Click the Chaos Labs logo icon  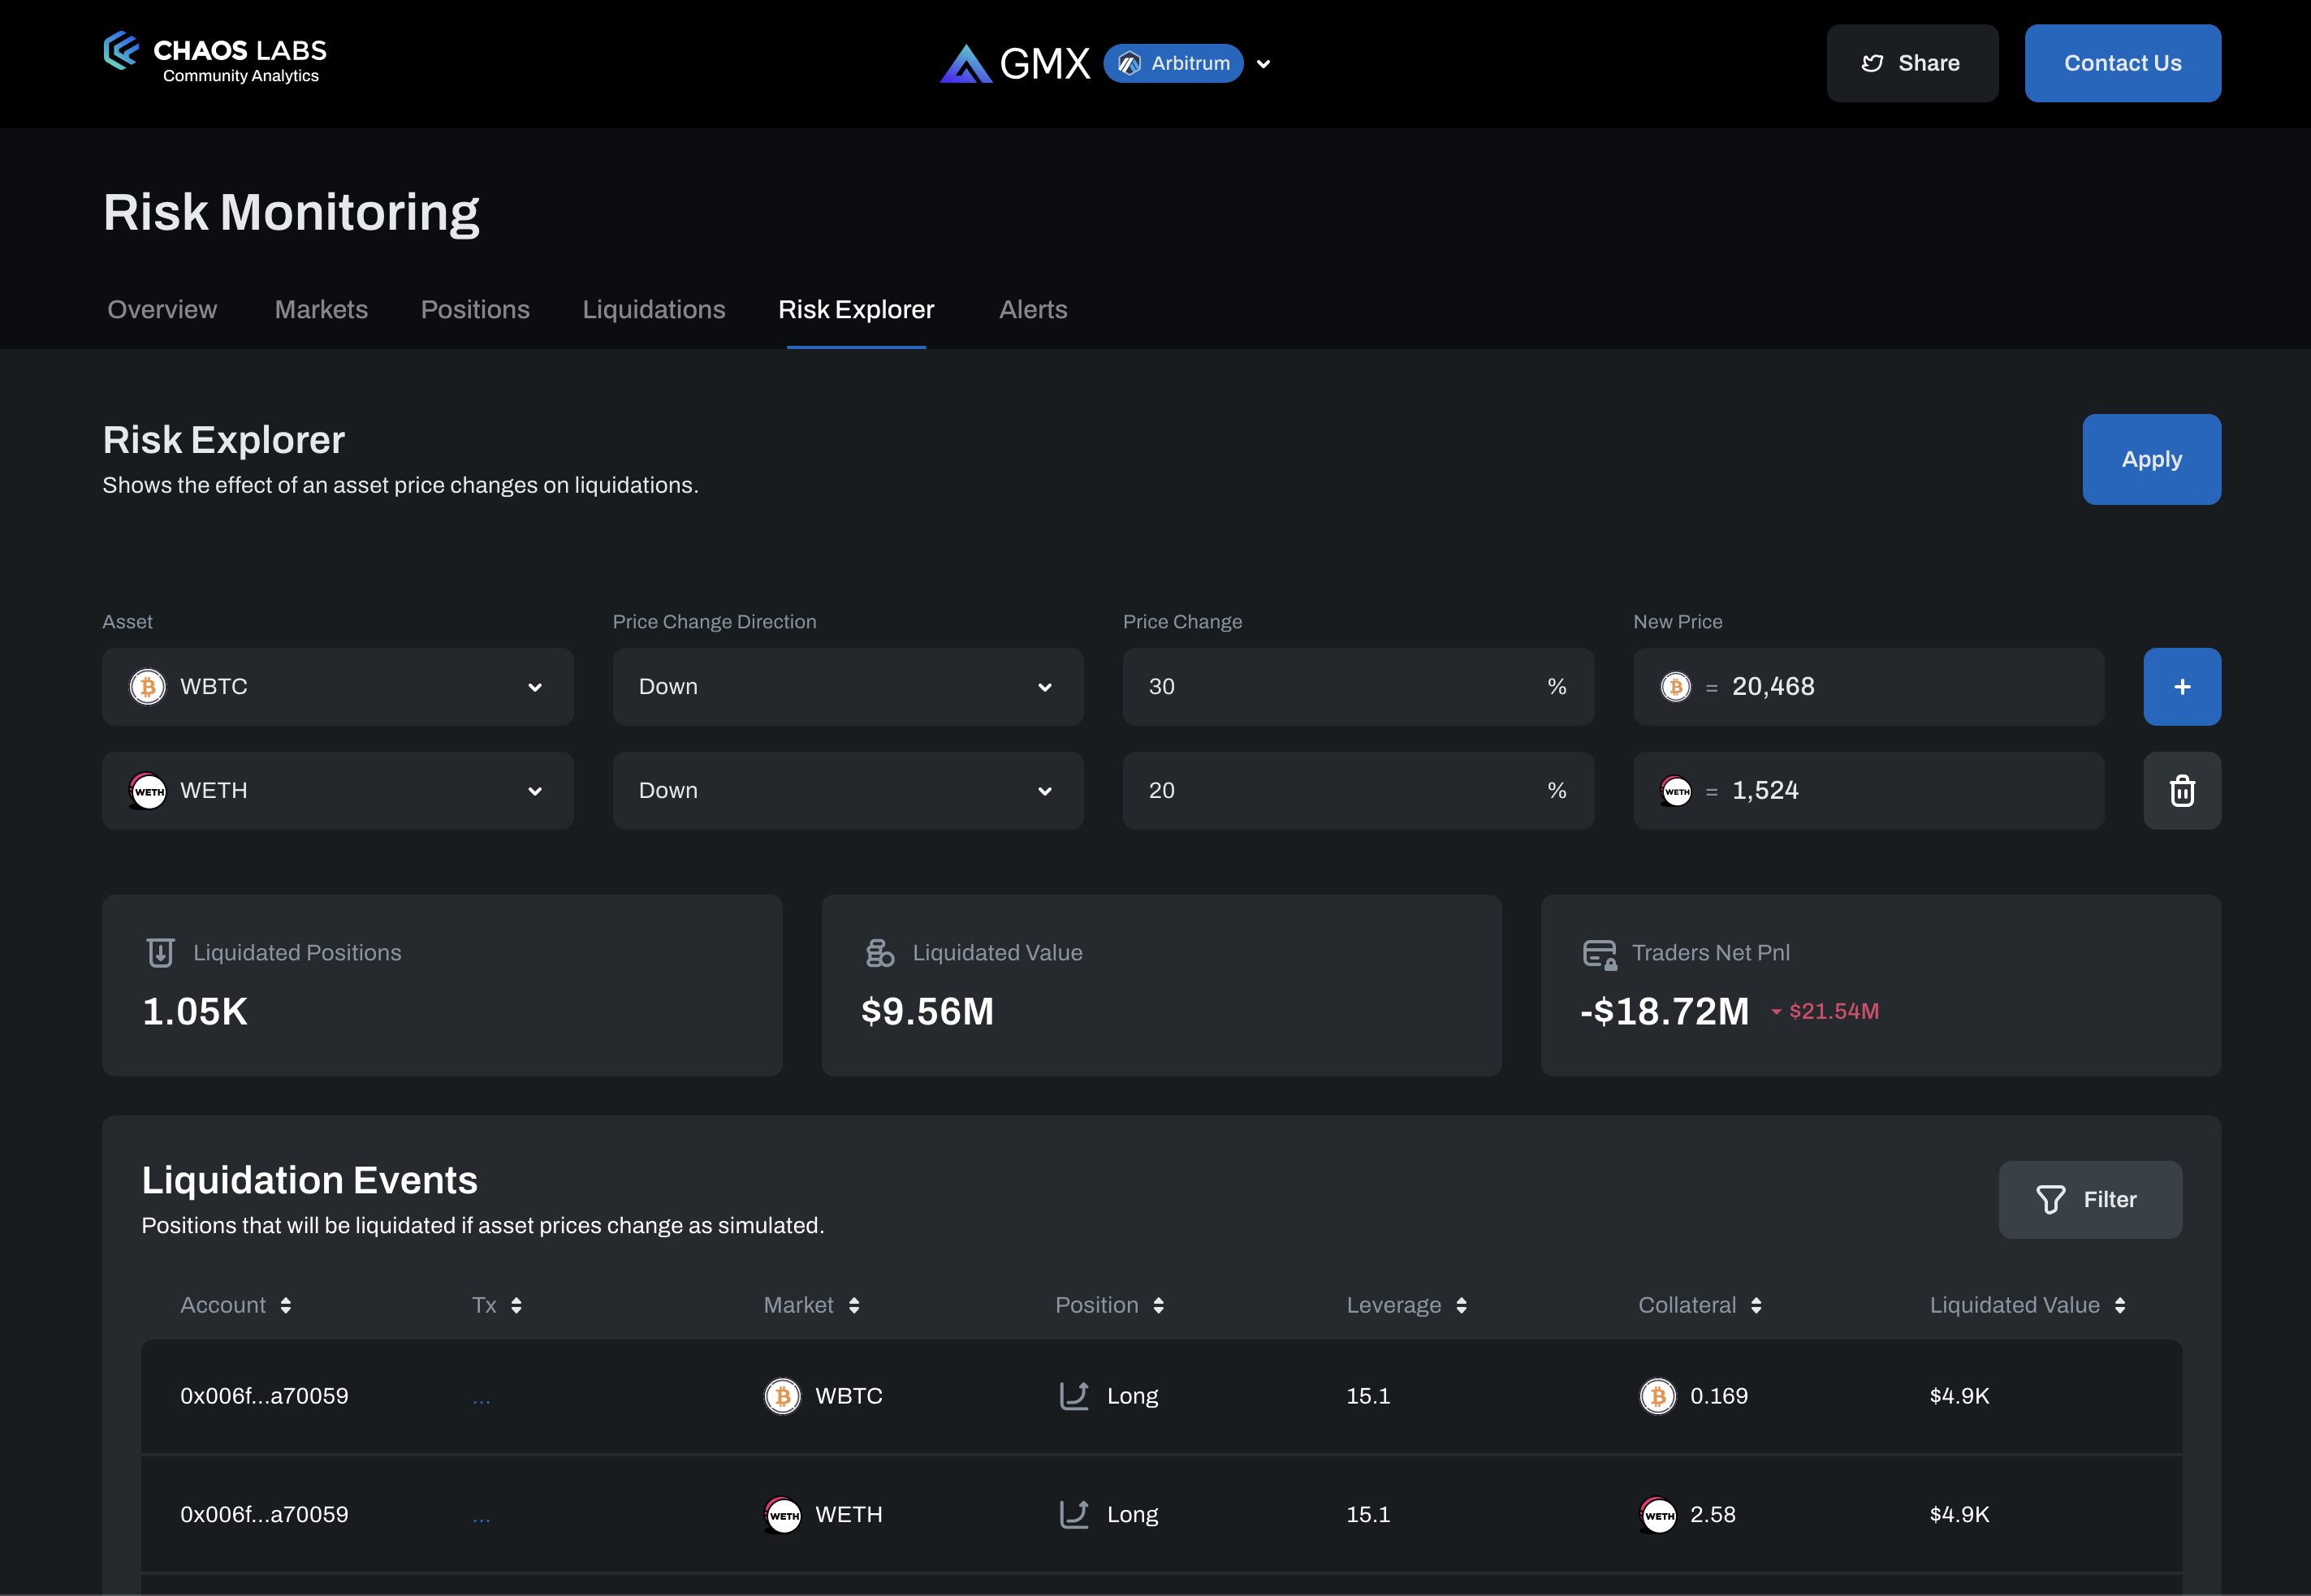click(x=121, y=51)
